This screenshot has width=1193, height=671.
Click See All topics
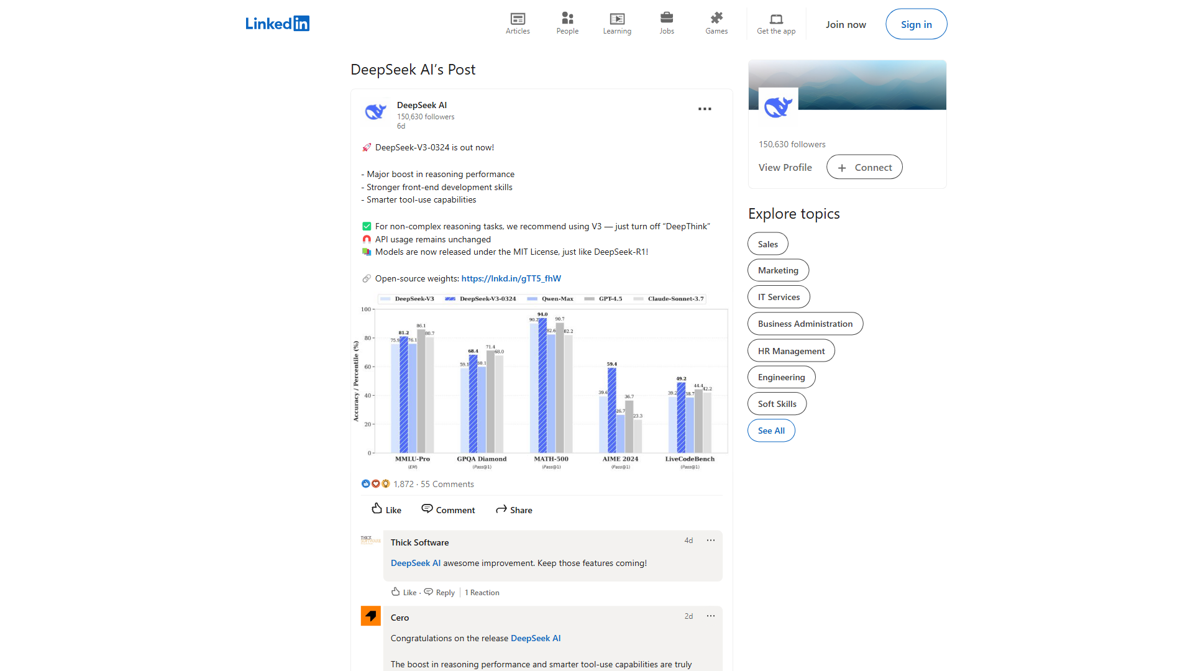tap(771, 431)
